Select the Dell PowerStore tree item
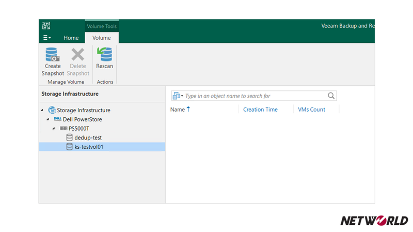This screenshot has width=413, height=232. (x=83, y=119)
